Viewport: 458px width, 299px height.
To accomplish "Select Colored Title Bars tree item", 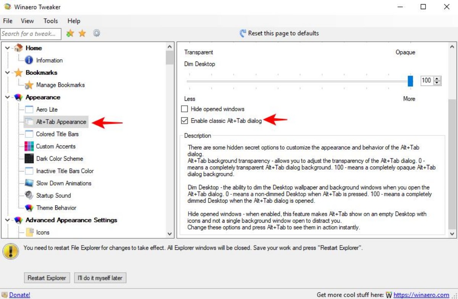I will click(57, 134).
